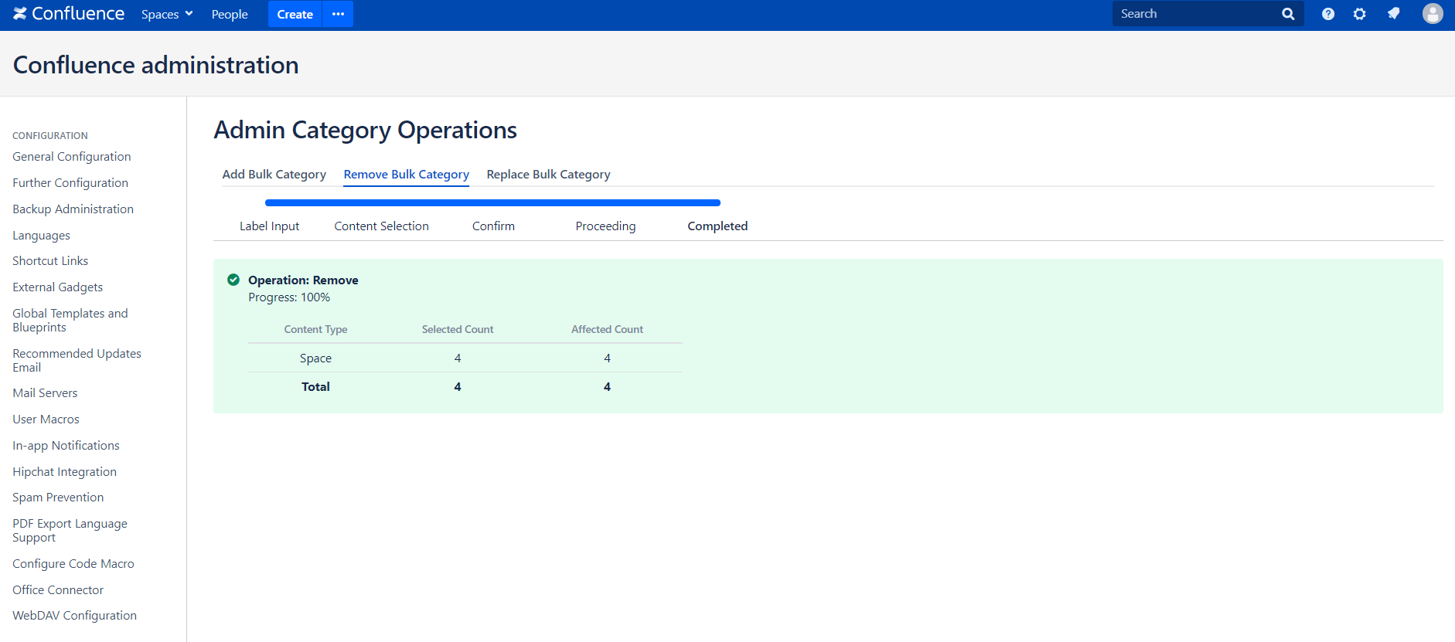Open Office Connector link
Screen dimensions: 1455x642
58,590
